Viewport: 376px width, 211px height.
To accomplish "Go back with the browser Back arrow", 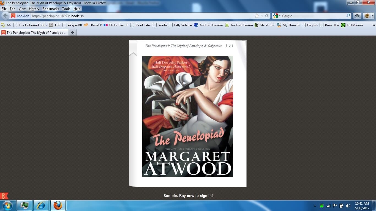I will click(x=5, y=16).
